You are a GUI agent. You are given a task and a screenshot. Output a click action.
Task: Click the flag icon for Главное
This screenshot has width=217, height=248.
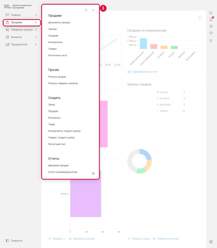(7, 15)
